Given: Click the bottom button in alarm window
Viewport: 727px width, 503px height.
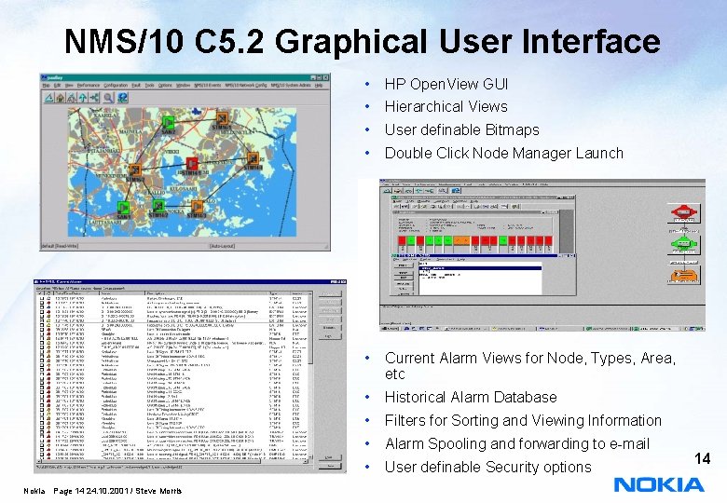Looking at the screenshot, I should 330,466.
